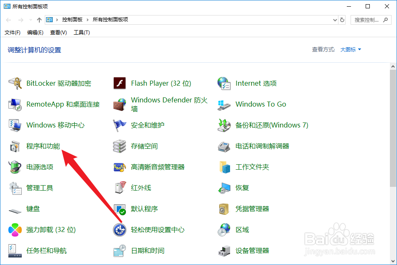The width and height of the screenshot is (397, 265).
Task: Click the Forward navigation arrow
Action: pyautogui.click(x=21, y=20)
